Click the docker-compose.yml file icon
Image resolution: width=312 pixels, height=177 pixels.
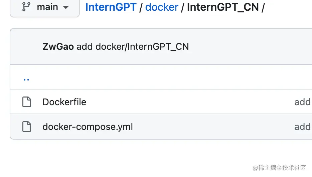[x=27, y=127]
